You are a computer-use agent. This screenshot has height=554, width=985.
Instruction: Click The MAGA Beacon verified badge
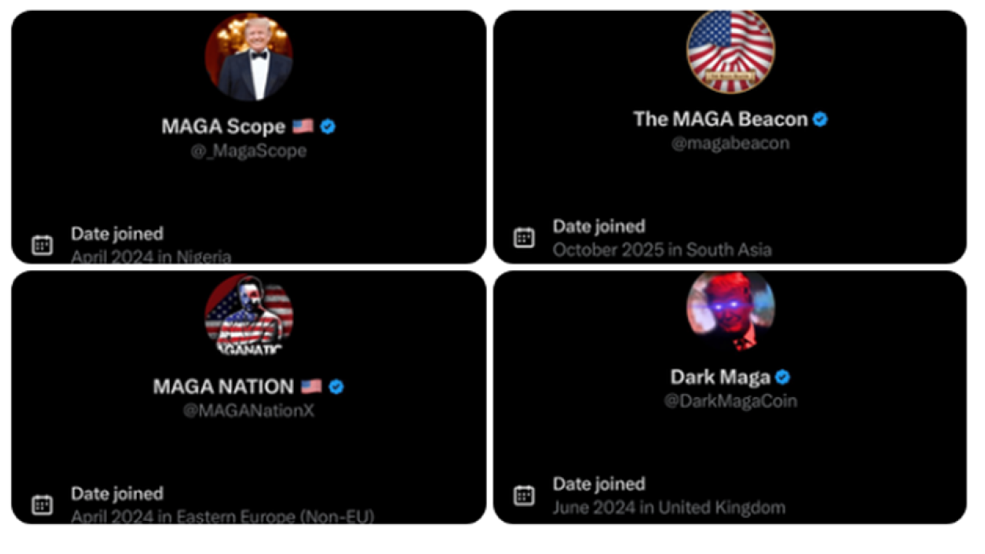(x=820, y=119)
